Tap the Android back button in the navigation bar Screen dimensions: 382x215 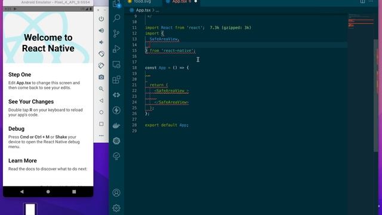tap(22, 192)
